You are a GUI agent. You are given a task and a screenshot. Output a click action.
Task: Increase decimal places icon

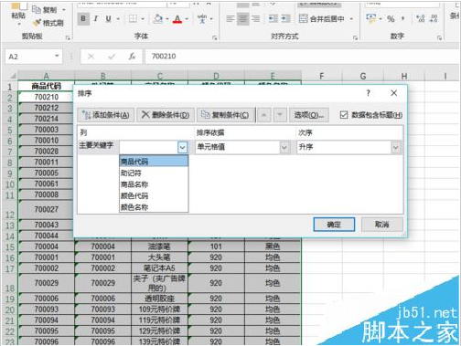coord(421,19)
